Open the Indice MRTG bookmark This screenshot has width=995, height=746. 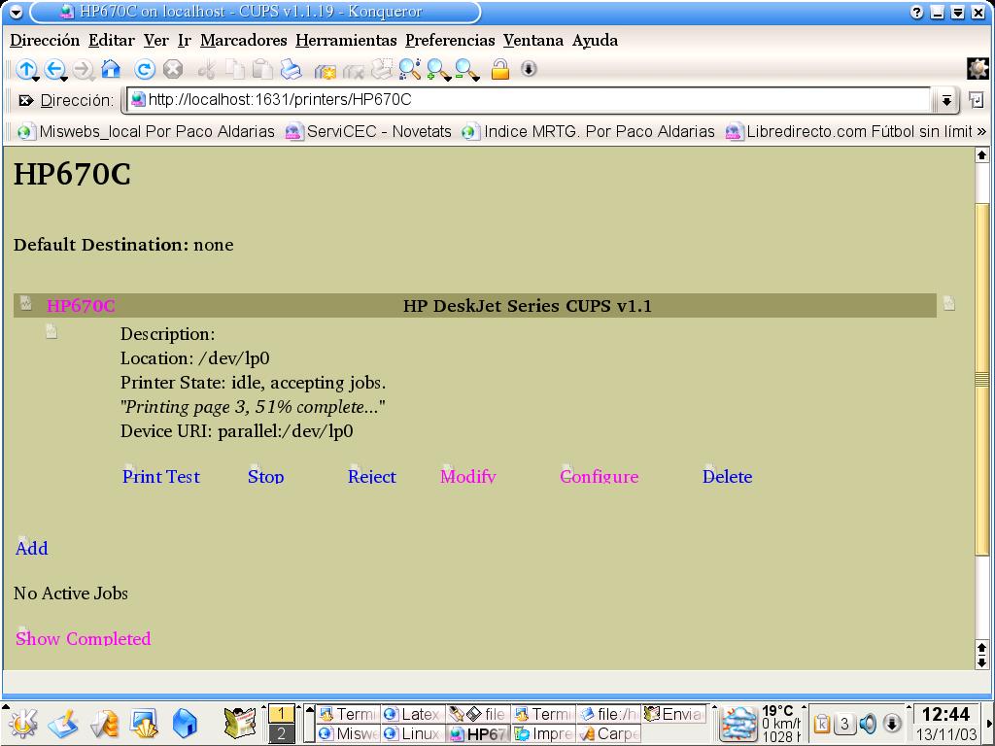pyautogui.click(x=589, y=131)
